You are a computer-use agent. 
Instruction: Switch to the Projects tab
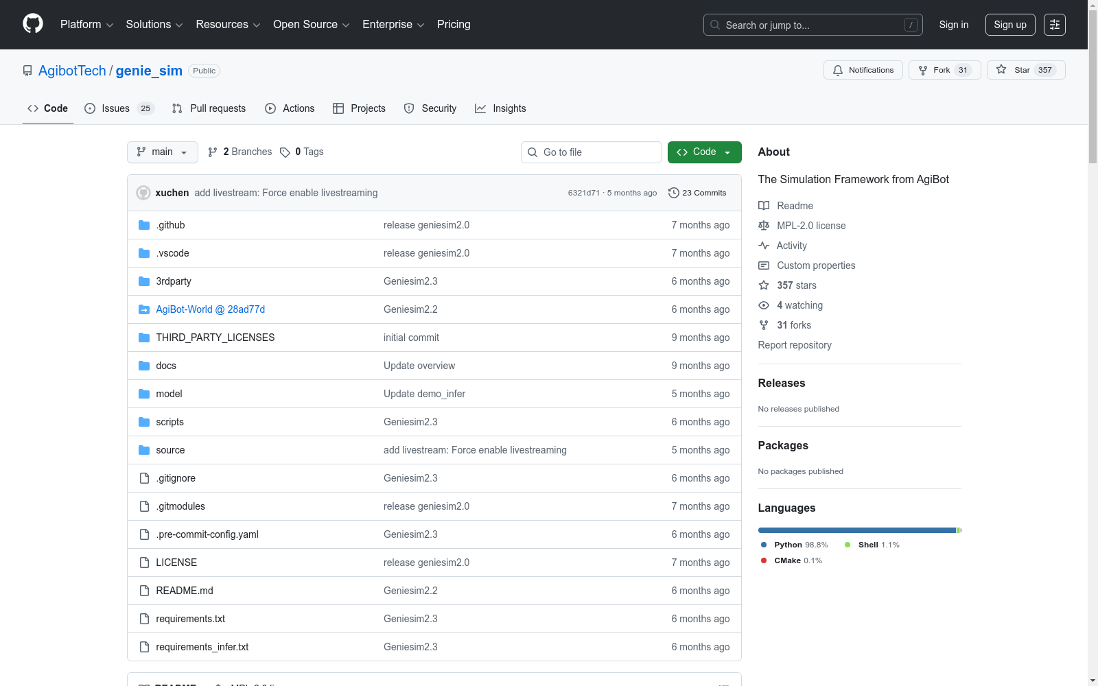[359, 108]
